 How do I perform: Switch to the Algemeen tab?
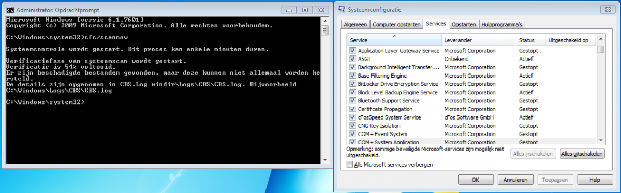pos(355,24)
